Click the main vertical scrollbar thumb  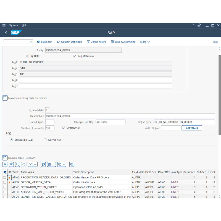[220, 95]
